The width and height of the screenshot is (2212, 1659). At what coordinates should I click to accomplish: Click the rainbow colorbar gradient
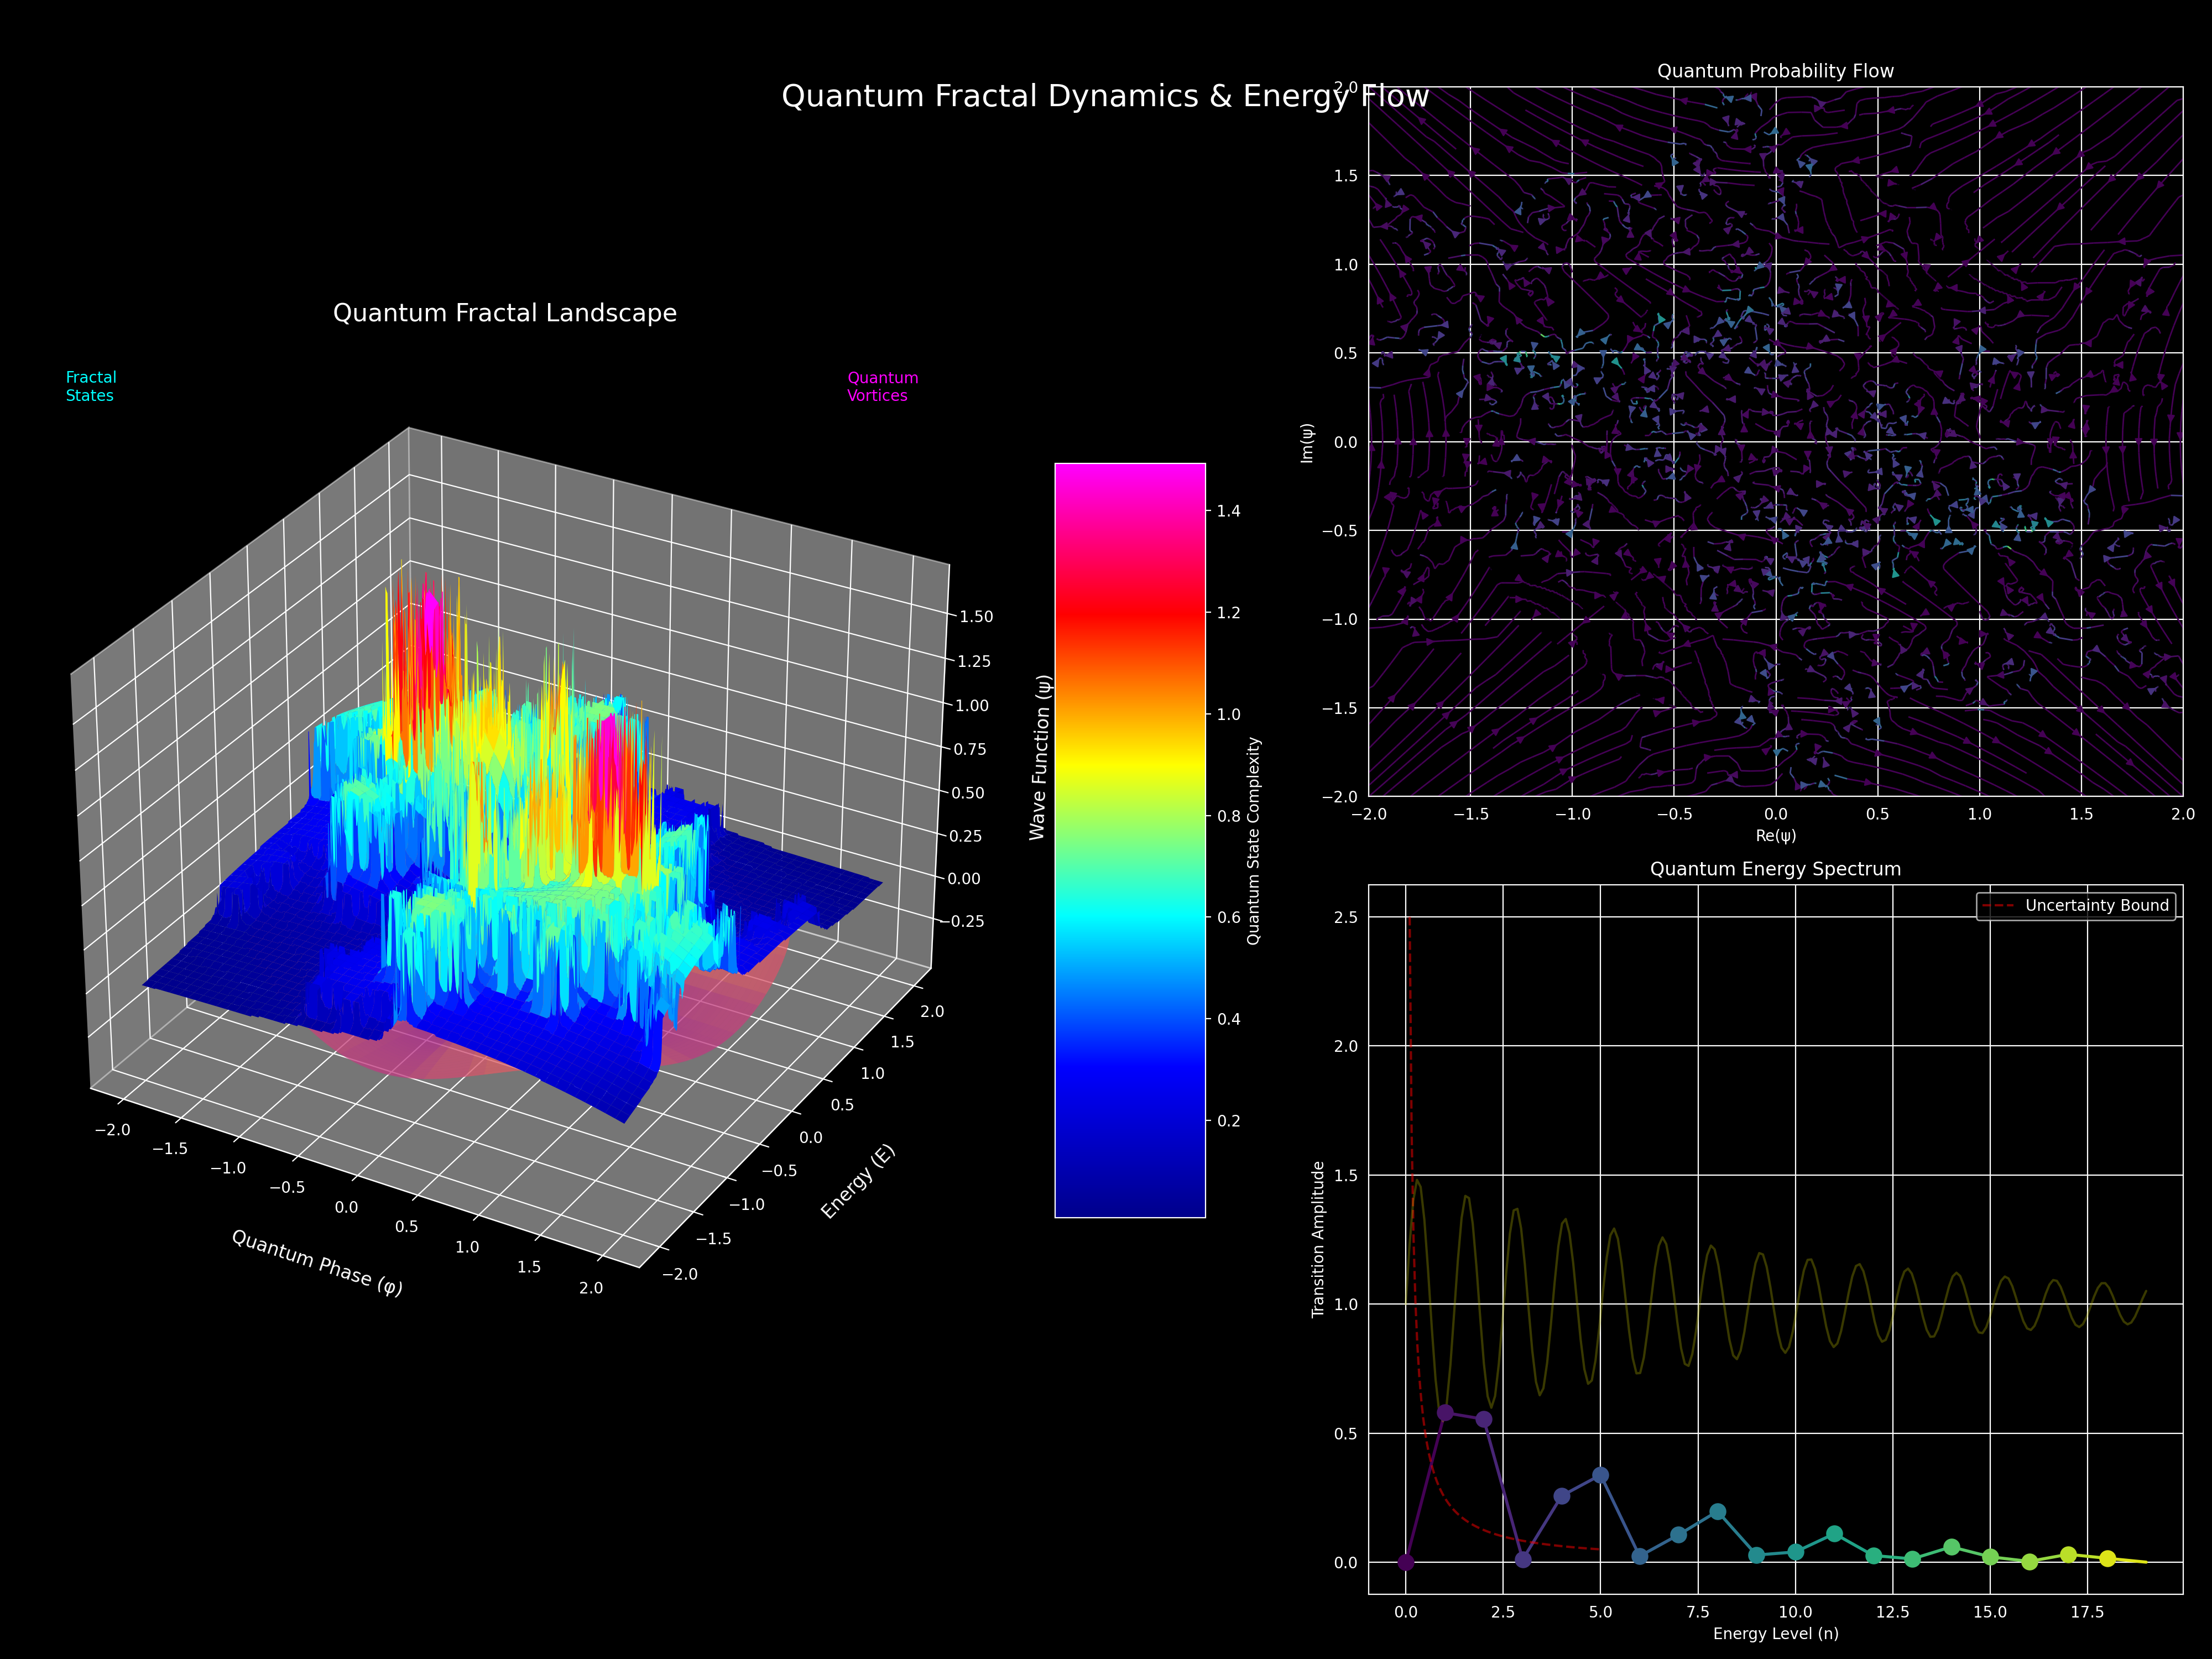click(1130, 840)
